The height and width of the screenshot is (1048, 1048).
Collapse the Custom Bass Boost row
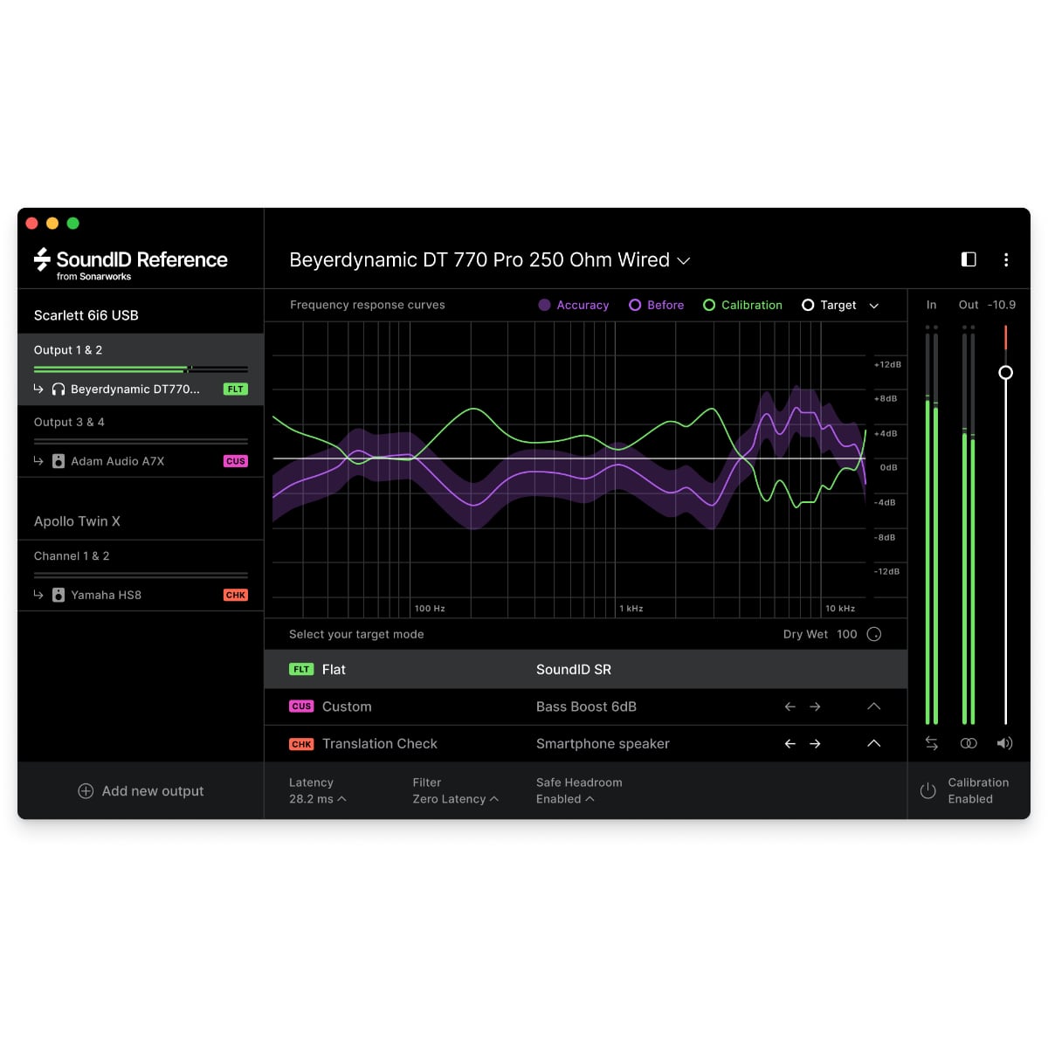pos(873,707)
